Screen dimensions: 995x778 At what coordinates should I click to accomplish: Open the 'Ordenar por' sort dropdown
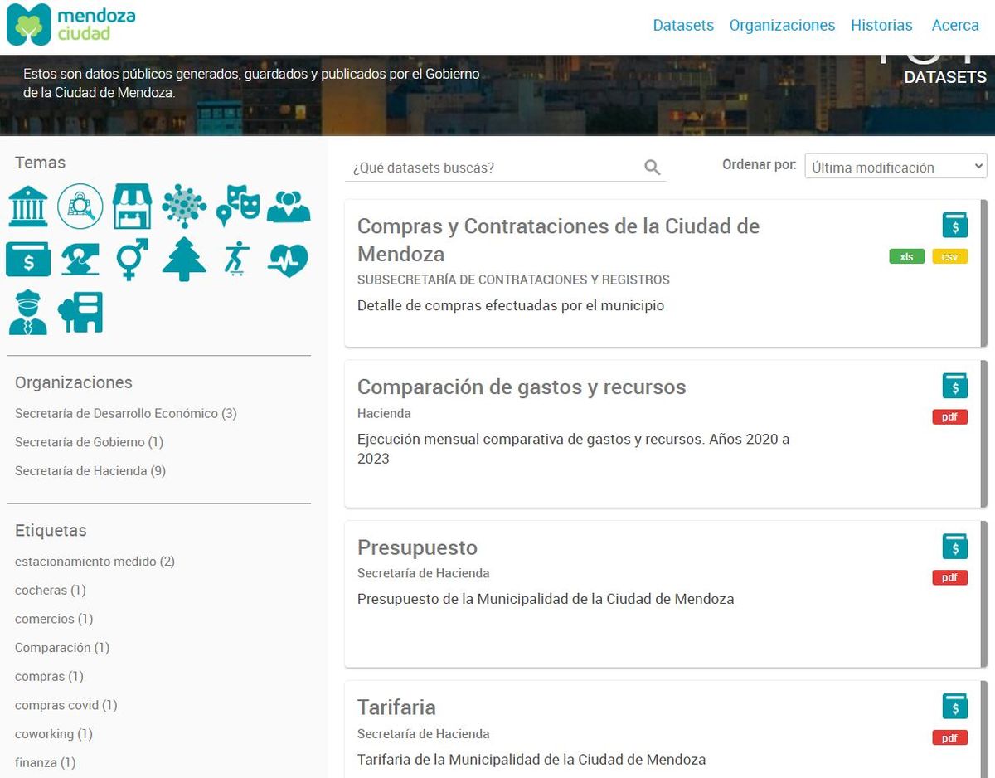pos(895,167)
